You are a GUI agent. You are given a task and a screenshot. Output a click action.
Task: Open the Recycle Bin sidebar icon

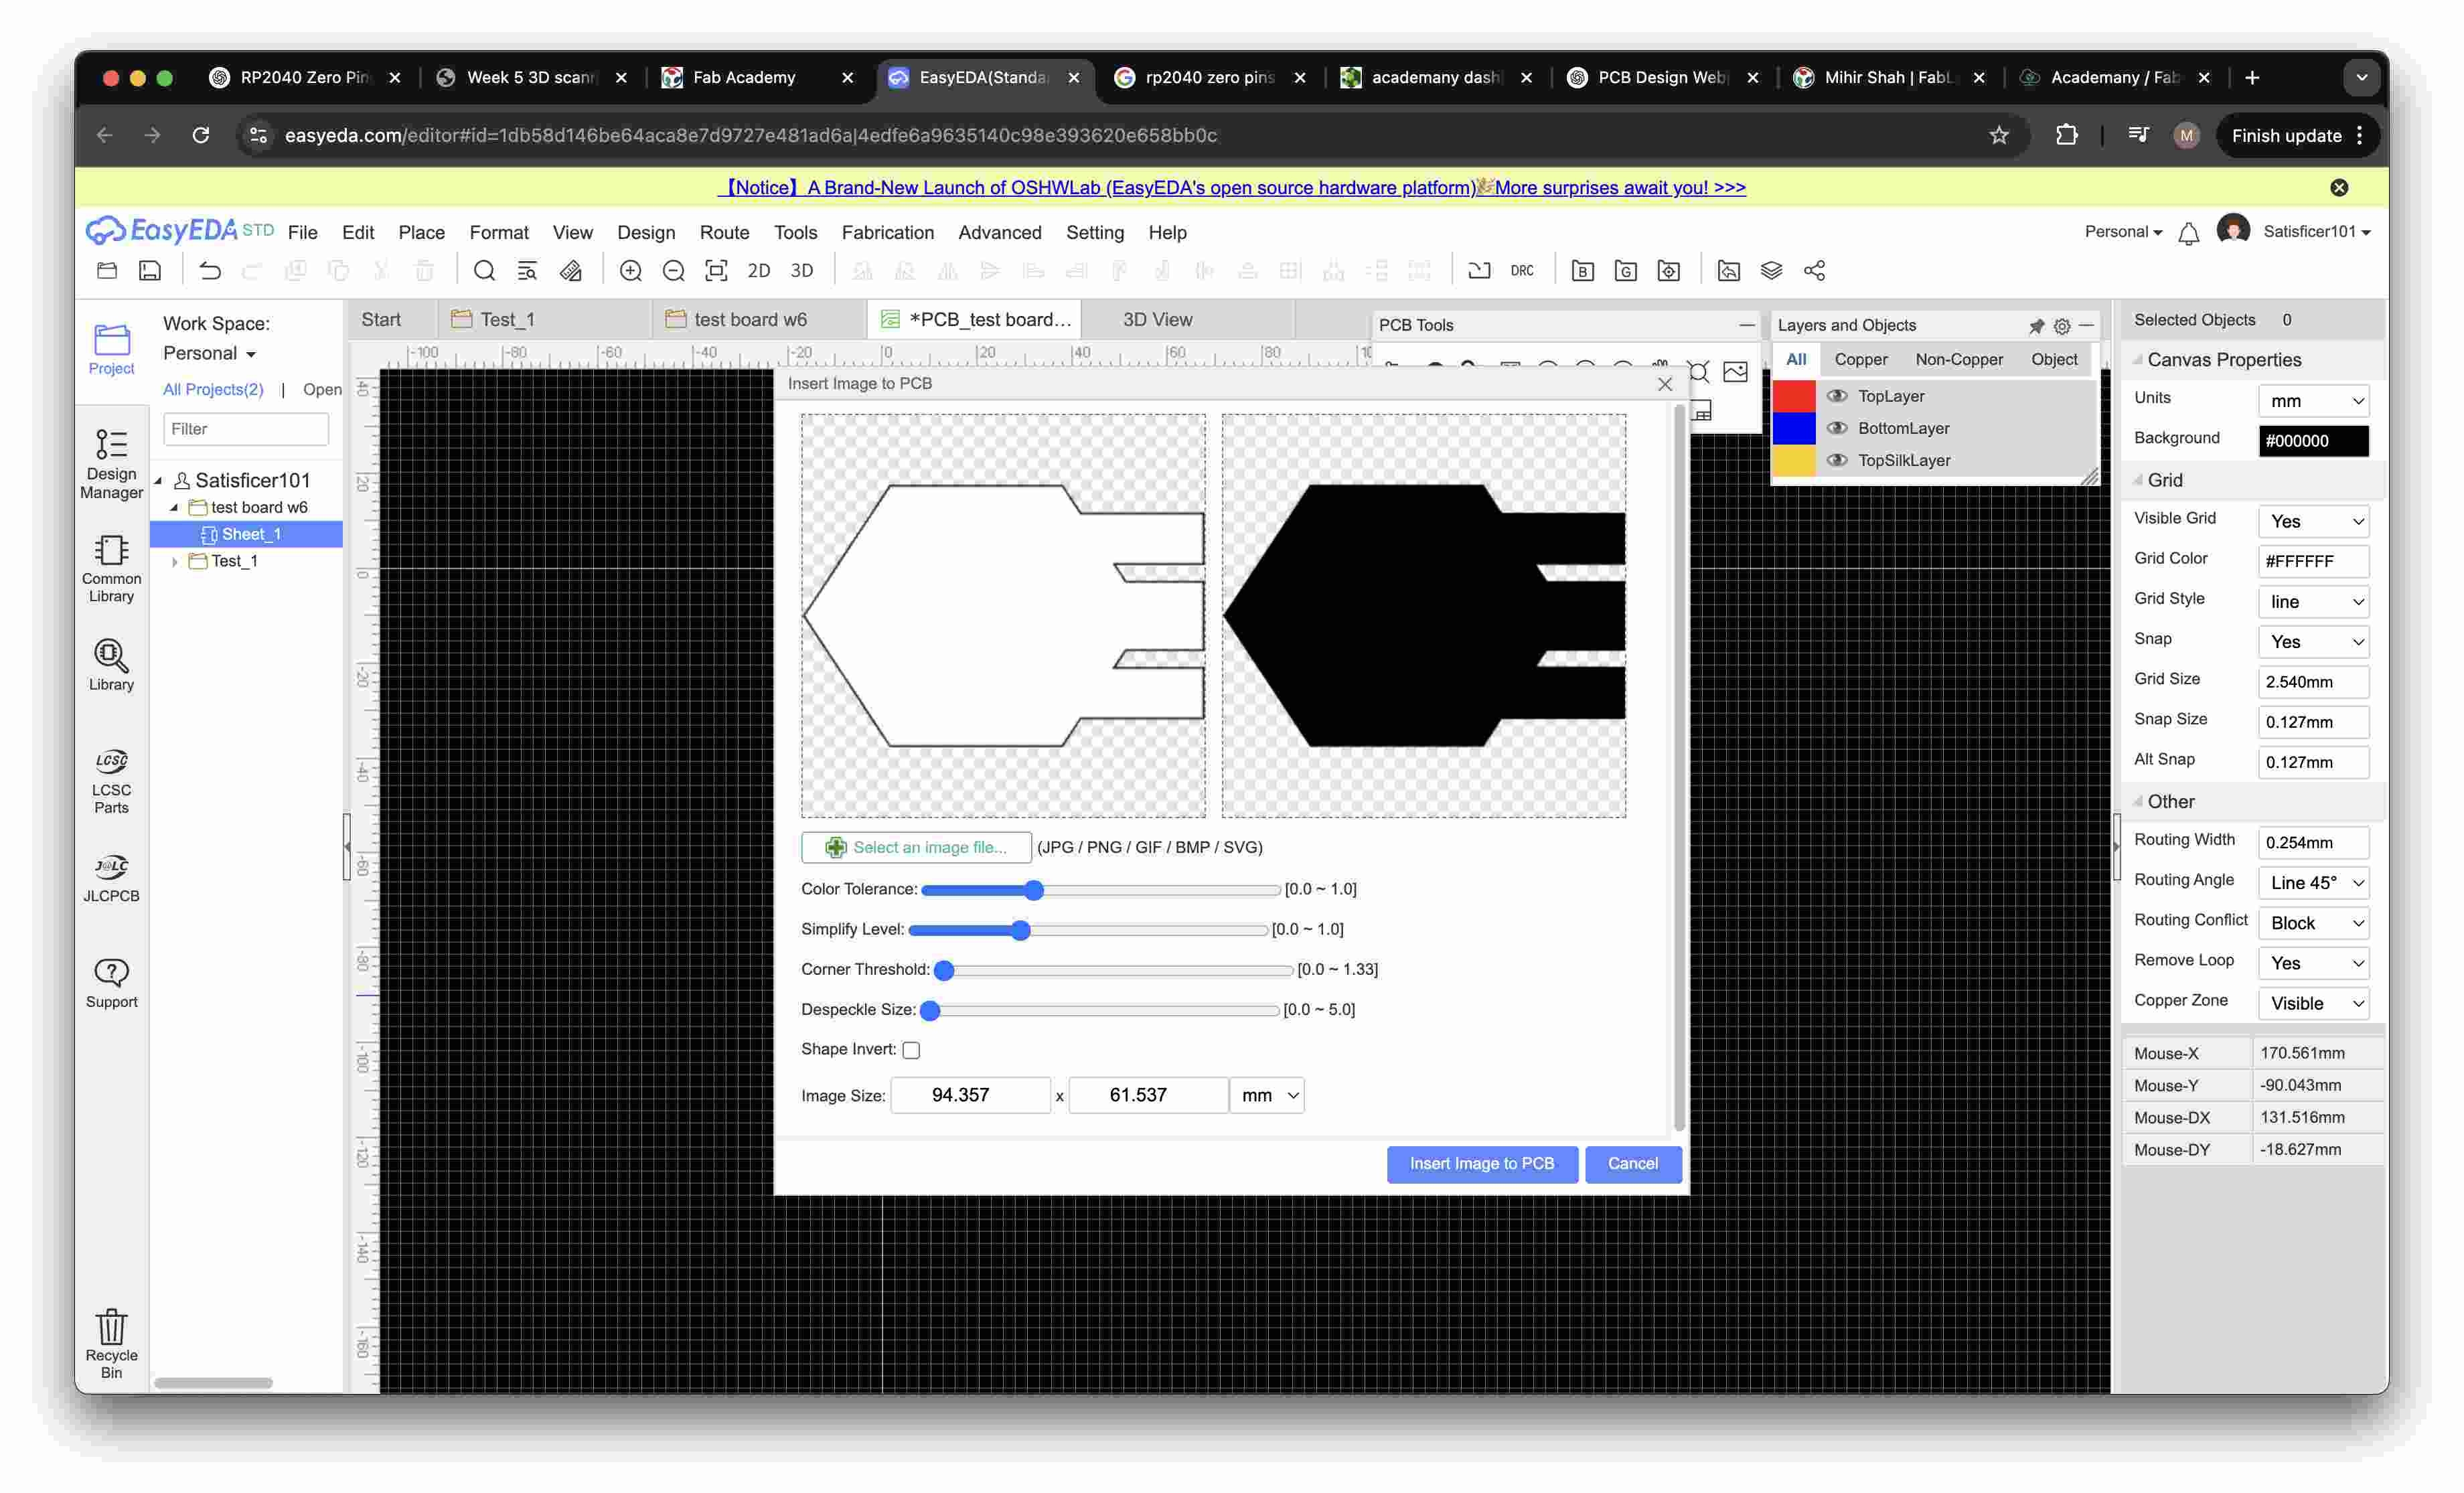pos(111,1344)
